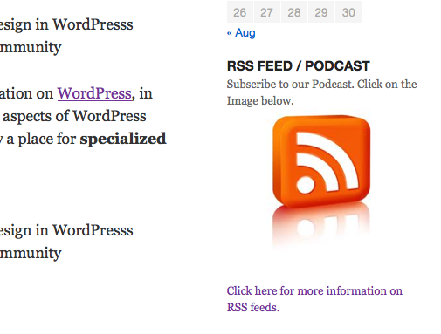The height and width of the screenshot is (334, 441).
Task: Select calendar day 29
Action: (x=321, y=12)
